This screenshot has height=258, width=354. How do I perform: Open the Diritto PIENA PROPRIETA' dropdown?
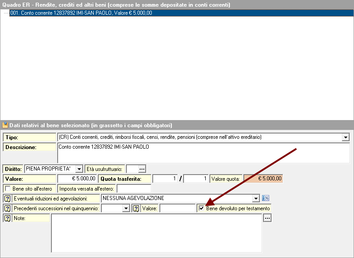tap(79, 169)
